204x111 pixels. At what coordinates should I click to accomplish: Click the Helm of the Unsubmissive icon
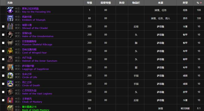[x=10, y=35]
